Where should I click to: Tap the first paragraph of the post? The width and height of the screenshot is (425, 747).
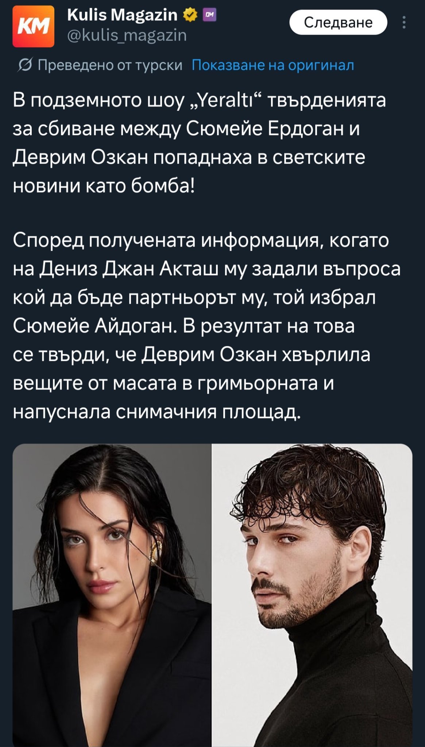[x=199, y=143]
